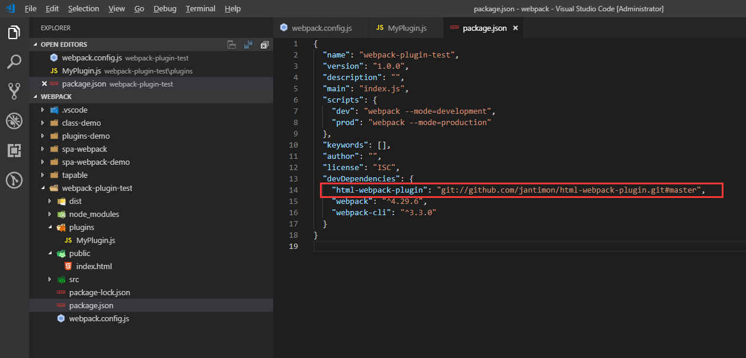Screen dimensions: 746x358
Task: Expand the .vscode folder arrow
Action: 43,110
